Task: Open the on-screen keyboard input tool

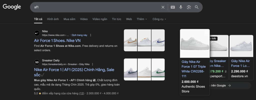Action: [x=173, y=7]
